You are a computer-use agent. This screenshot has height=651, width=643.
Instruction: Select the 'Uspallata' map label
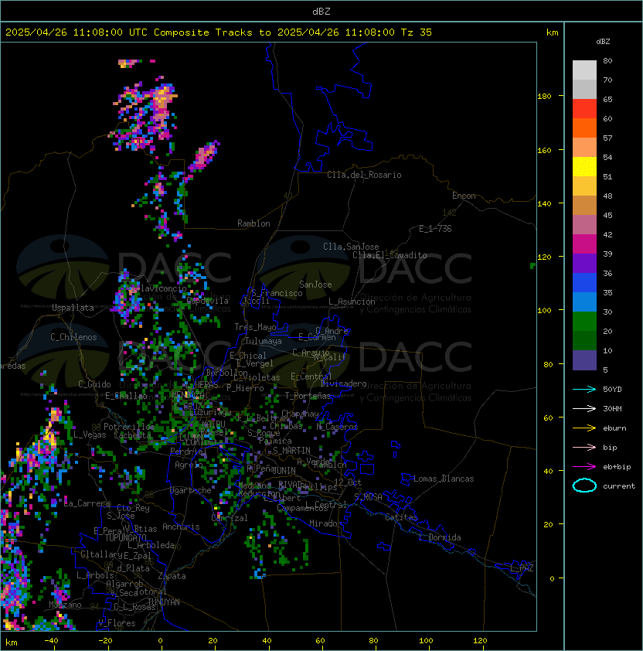[x=73, y=308]
